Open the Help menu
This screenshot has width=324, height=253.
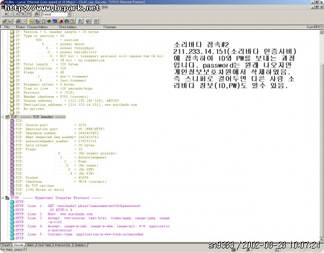[x=105, y=7]
